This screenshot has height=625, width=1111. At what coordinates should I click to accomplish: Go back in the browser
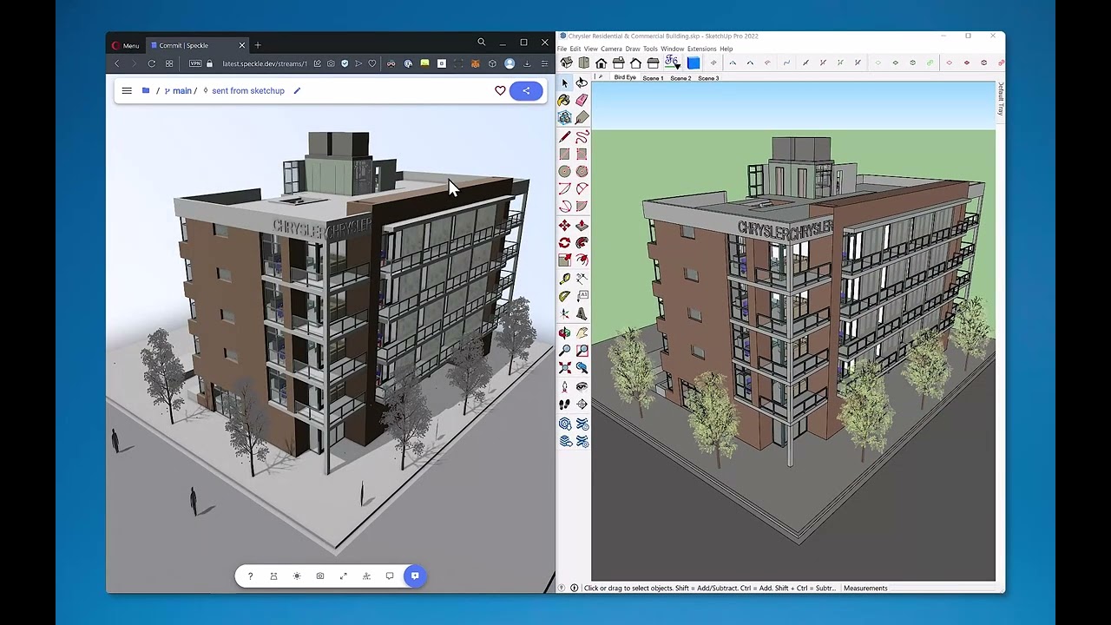coord(117,63)
